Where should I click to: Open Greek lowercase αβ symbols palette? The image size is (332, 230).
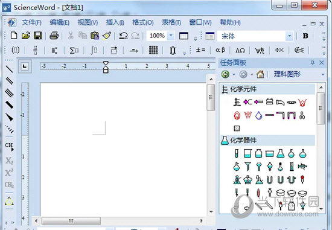[x=220, y=50]
